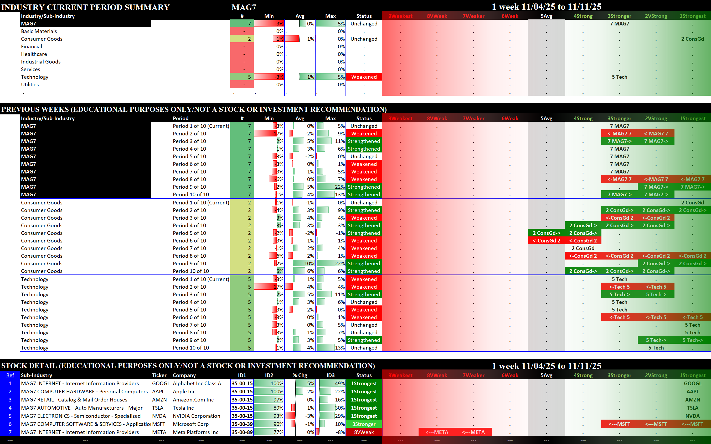Click the red Weakened status for Technology summary

click(364, 77)
